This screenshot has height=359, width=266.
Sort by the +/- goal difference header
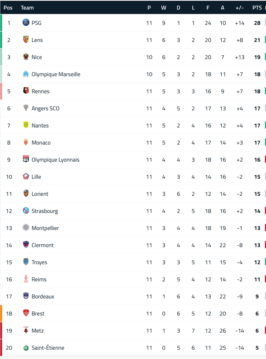coord(239,8)
